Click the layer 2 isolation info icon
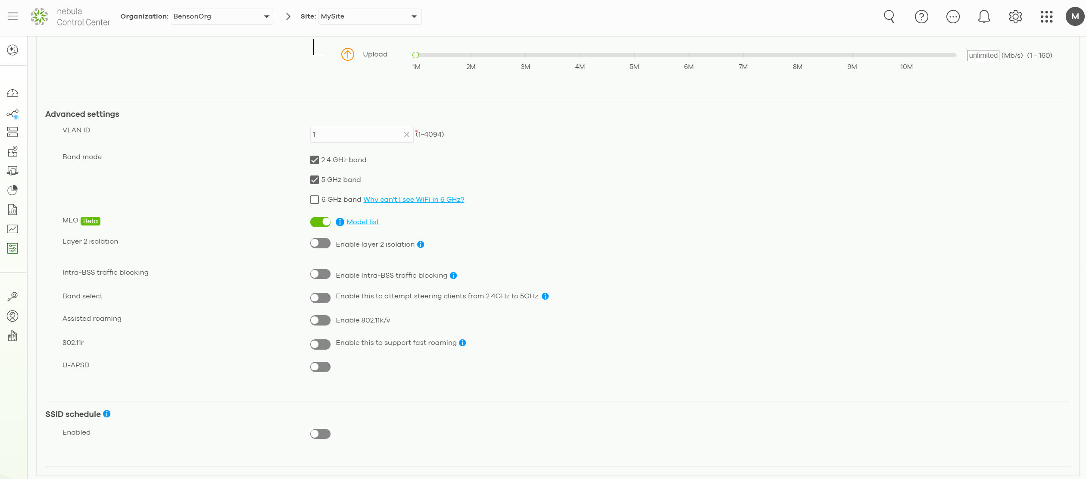 (421, 244)
